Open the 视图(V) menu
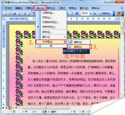 tap(29, 8)
